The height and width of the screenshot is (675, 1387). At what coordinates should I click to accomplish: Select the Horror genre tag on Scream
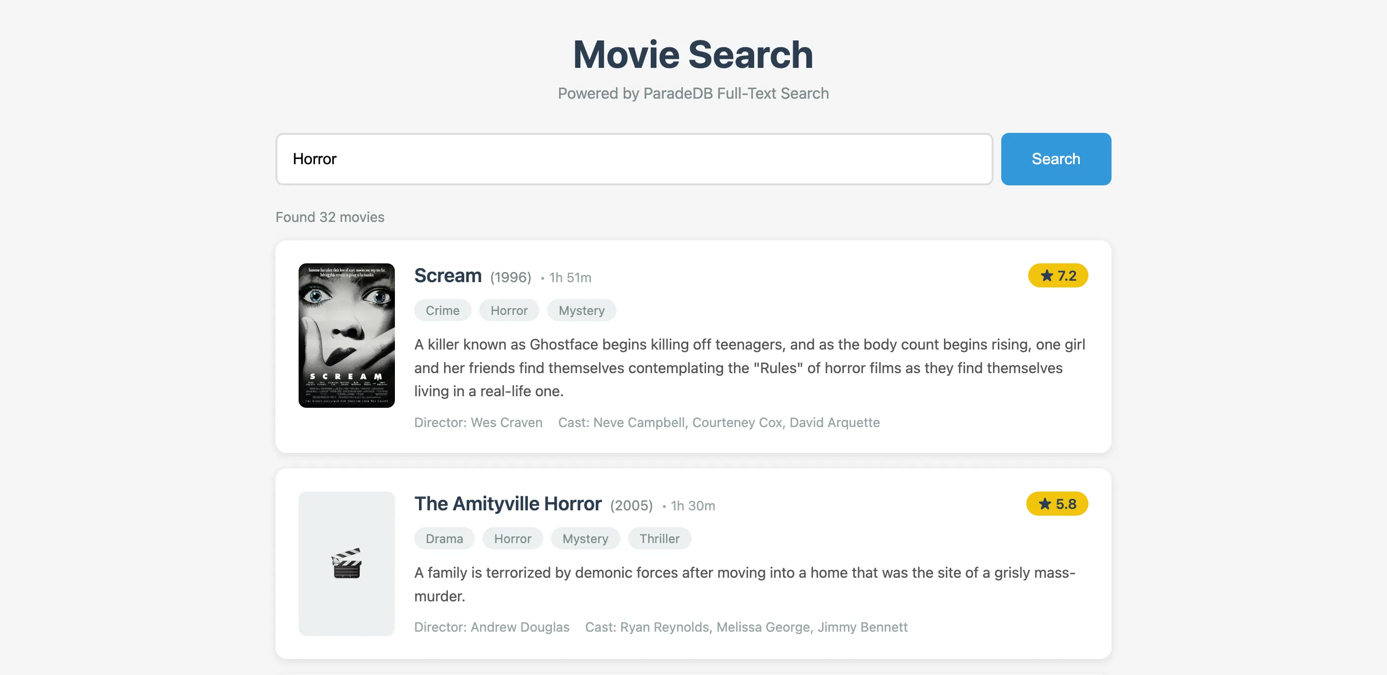point(508,310)
